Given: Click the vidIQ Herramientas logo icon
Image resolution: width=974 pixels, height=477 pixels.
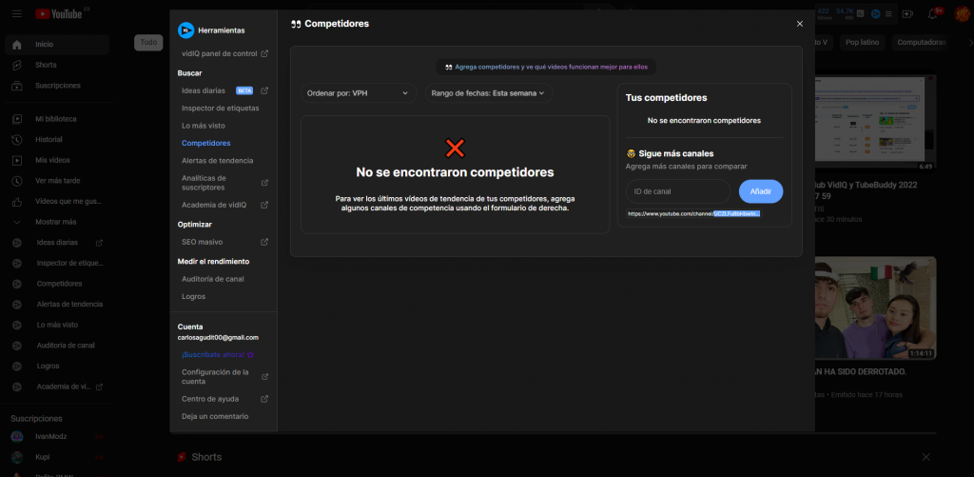Looking at the screenshot, I should [x=186, y=30].
